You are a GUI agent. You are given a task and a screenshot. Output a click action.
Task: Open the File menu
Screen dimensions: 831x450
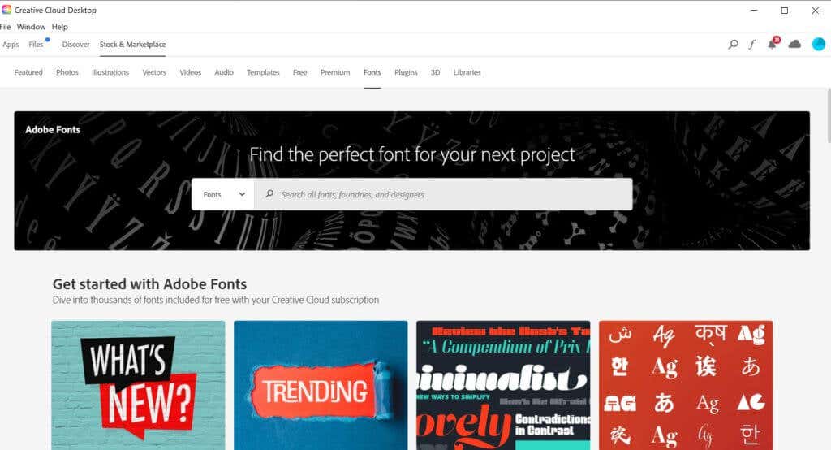(5, 27)
